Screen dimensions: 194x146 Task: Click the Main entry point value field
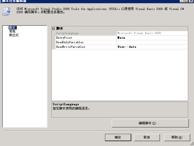[152, 38]
